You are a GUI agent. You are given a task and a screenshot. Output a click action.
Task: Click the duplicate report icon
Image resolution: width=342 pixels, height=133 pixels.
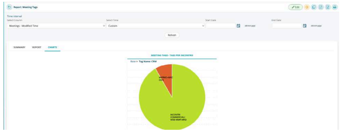(314, 7)
